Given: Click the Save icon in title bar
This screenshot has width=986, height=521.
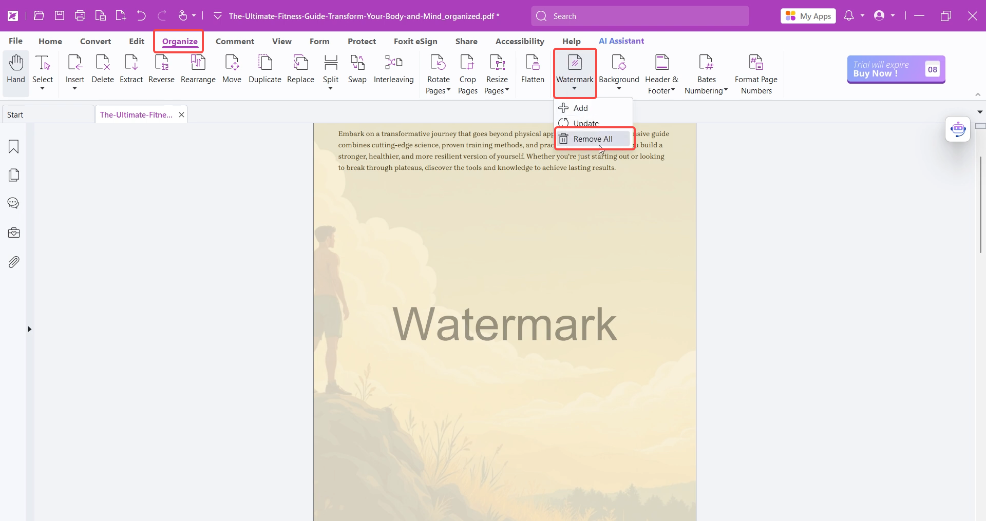Looking at the screenshot, I should coord(60,16).
